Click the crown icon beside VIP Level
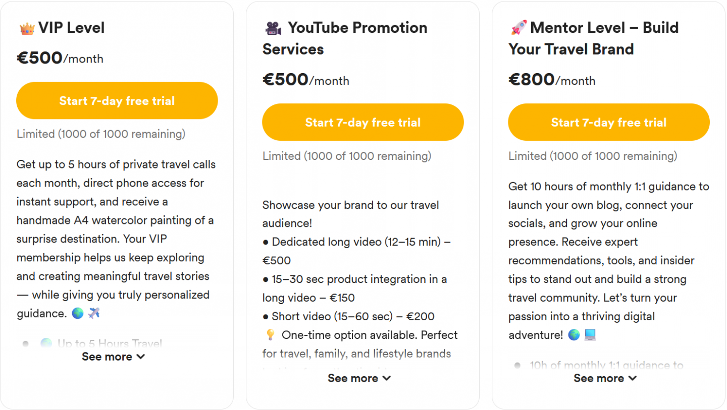727x410 pixels. click(27, 28)
